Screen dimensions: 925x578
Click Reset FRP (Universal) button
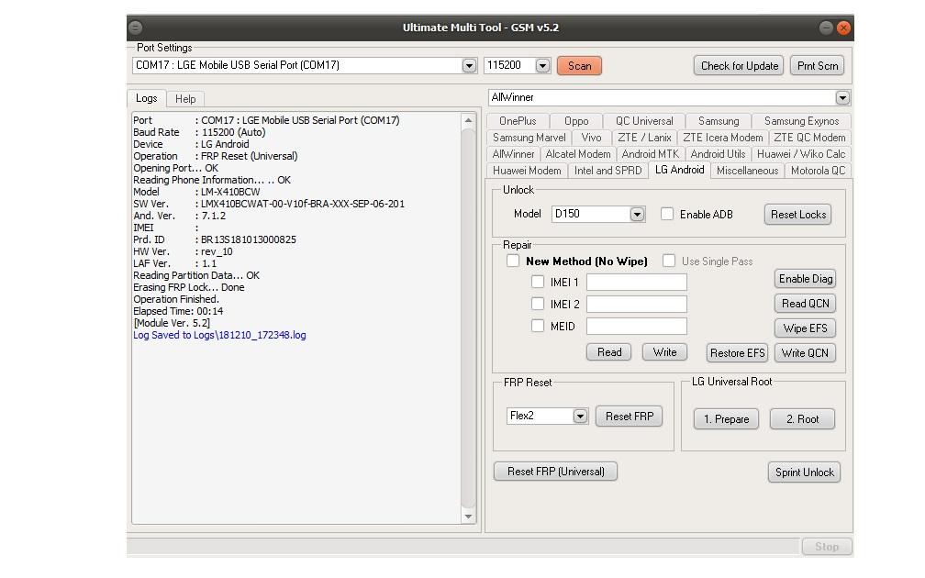coord(555,472)
